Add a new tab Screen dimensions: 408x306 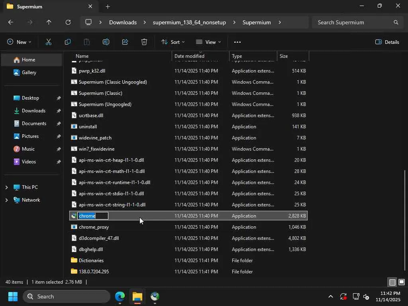[108, 6]
